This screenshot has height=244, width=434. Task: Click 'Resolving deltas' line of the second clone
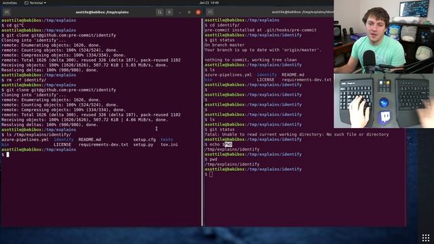coord(50,125)
